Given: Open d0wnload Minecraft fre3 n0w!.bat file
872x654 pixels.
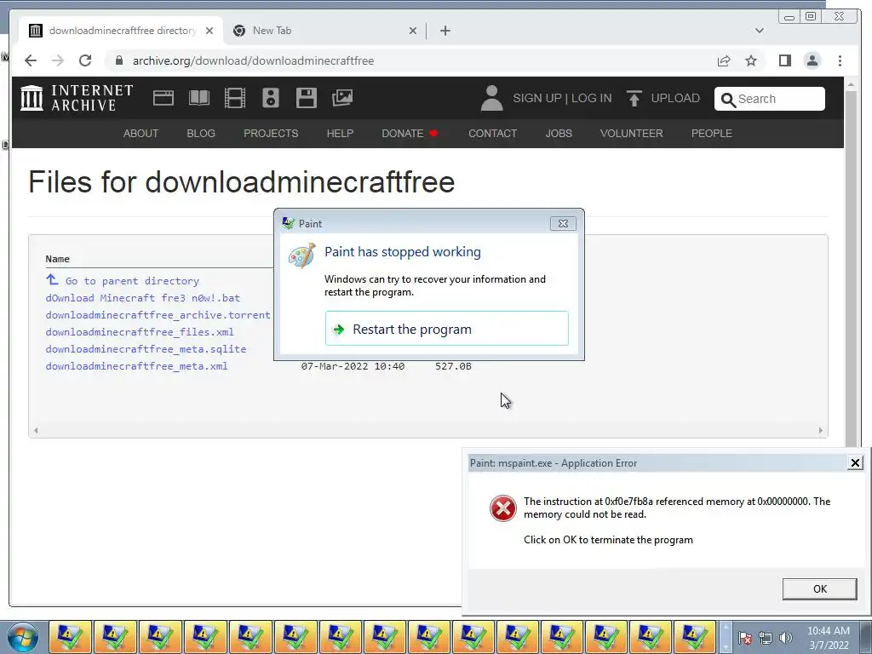Looking at the screenshot, I should [x=143, y=298].
